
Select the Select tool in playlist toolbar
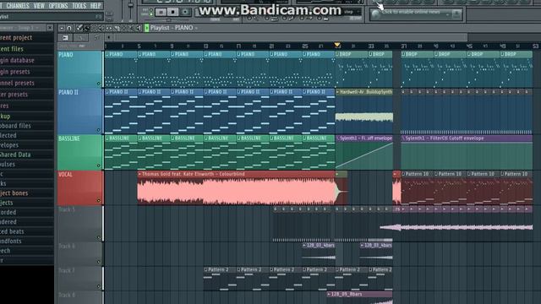pos(124,28)
